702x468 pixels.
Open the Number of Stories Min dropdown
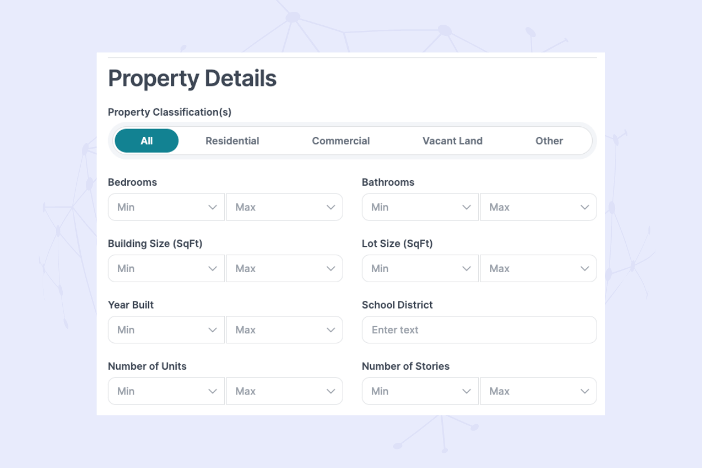coord(420,391)
